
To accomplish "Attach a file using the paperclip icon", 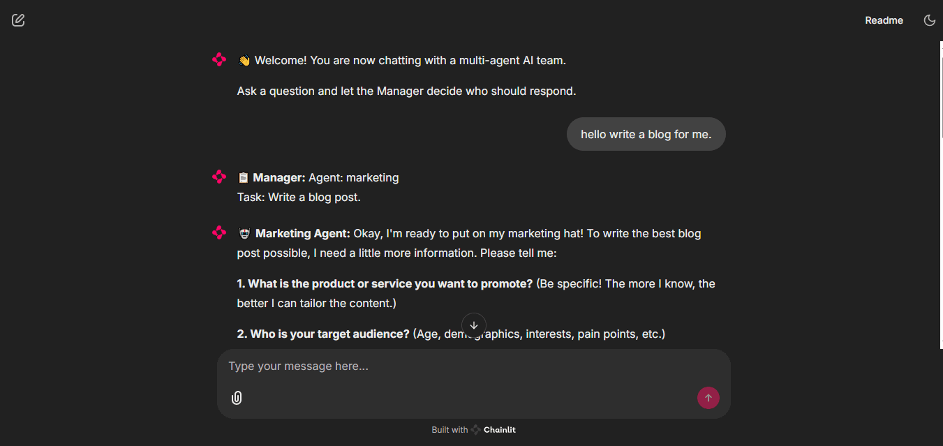I will [x=237, y=398].
